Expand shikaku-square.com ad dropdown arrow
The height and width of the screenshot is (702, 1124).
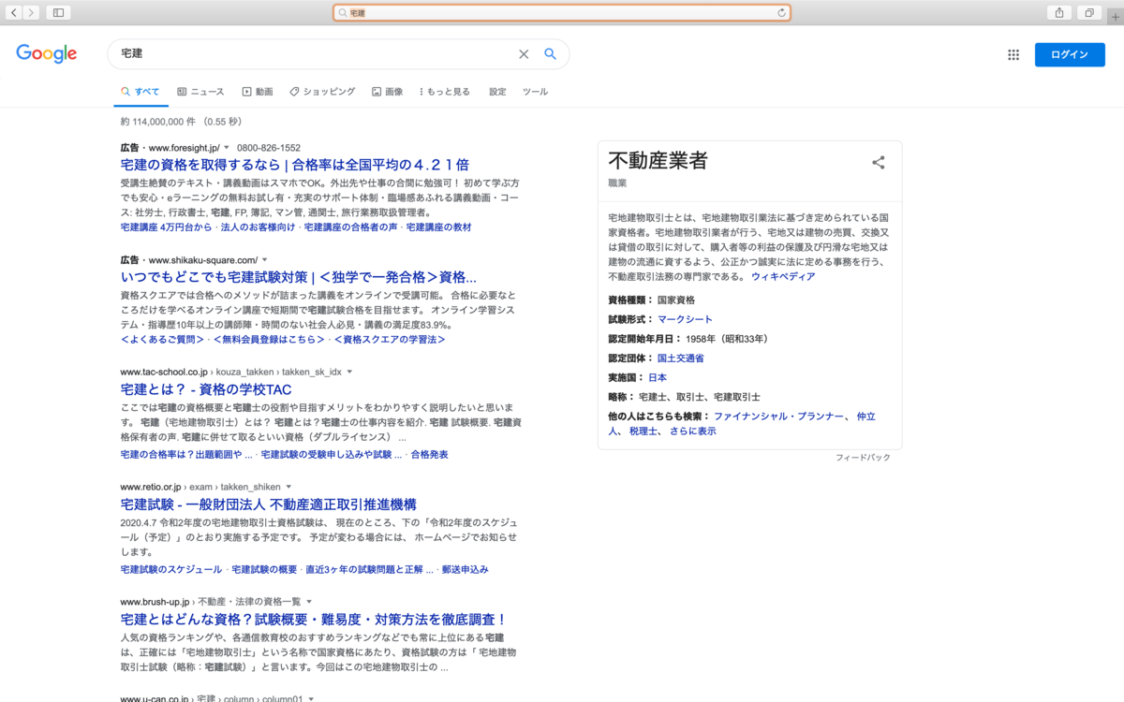point(264,259)
